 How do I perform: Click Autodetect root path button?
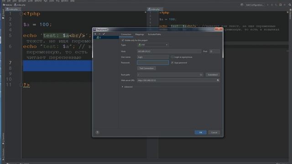tap(213, 75)
